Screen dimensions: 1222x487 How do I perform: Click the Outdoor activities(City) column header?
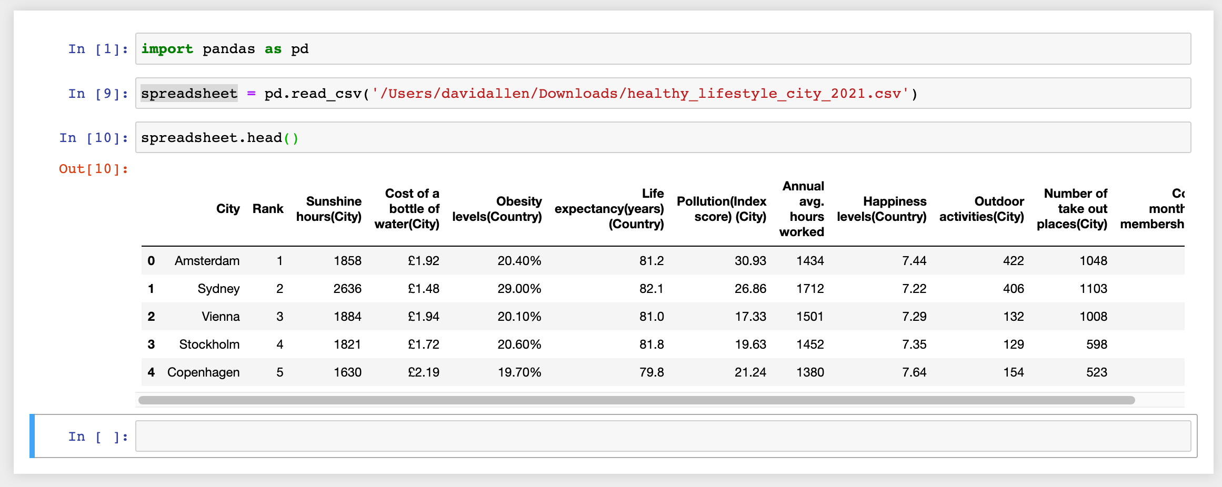coord(981,209)
